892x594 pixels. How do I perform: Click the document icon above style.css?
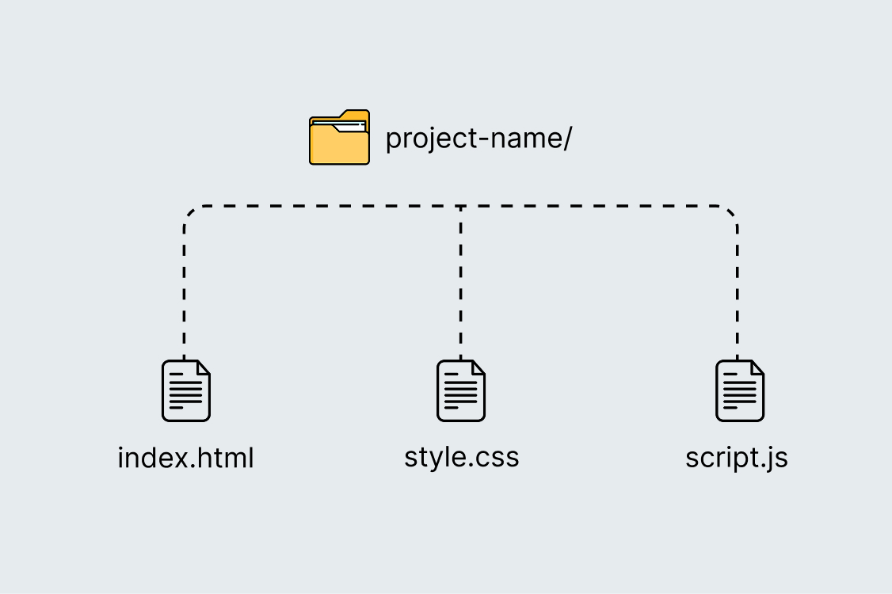(461, 390)
